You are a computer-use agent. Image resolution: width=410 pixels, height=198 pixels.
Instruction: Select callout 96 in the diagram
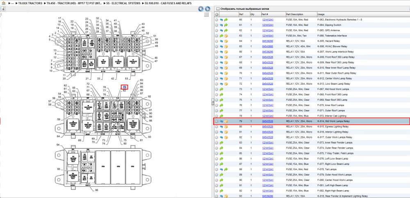point(96,190)
